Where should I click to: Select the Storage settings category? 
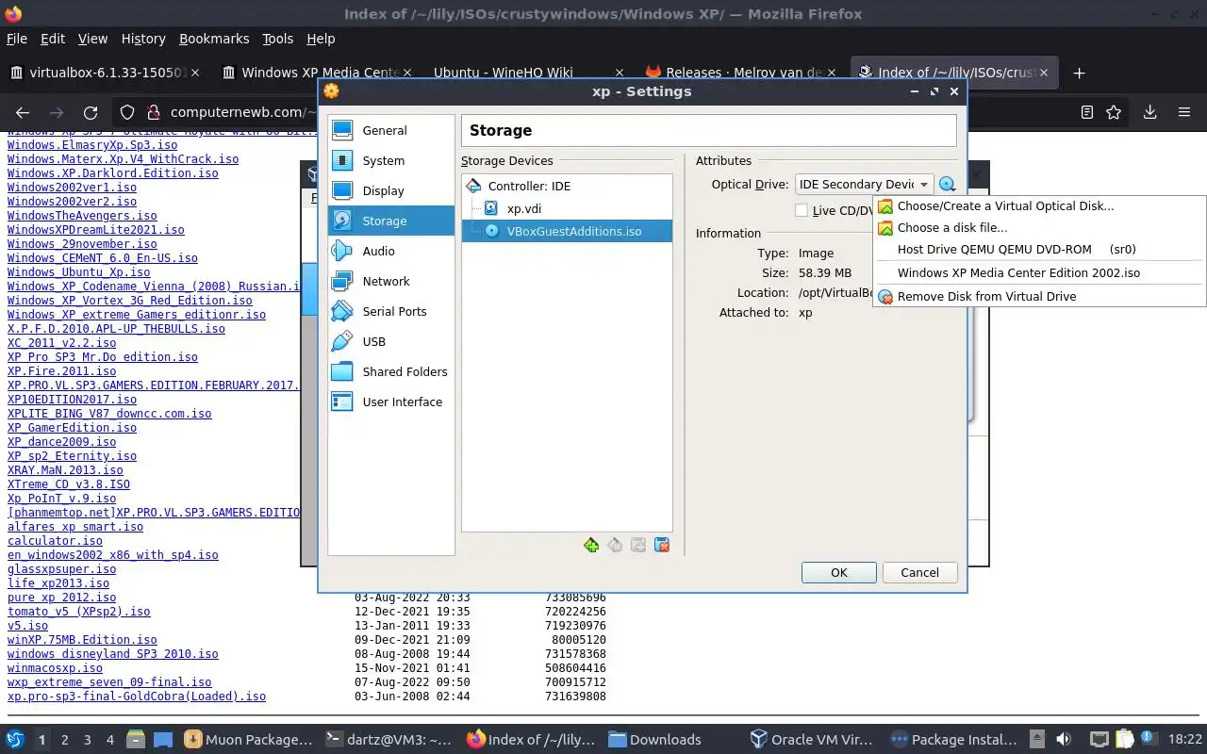click(391, 221)
